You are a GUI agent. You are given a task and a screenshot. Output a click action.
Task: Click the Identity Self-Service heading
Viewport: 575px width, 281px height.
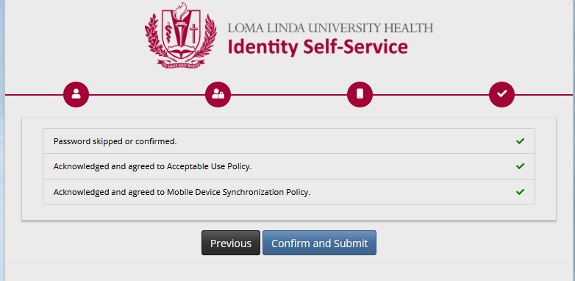[318, 47]
